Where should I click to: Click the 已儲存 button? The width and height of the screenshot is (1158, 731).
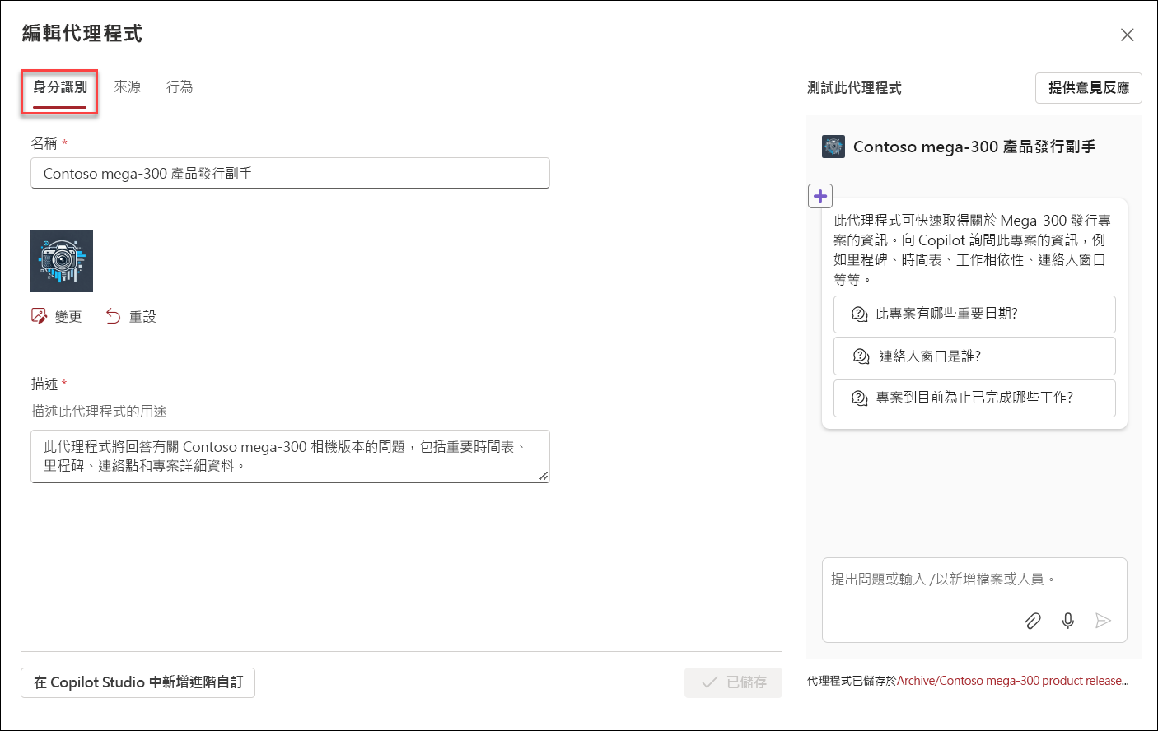(x=733, y=682)
